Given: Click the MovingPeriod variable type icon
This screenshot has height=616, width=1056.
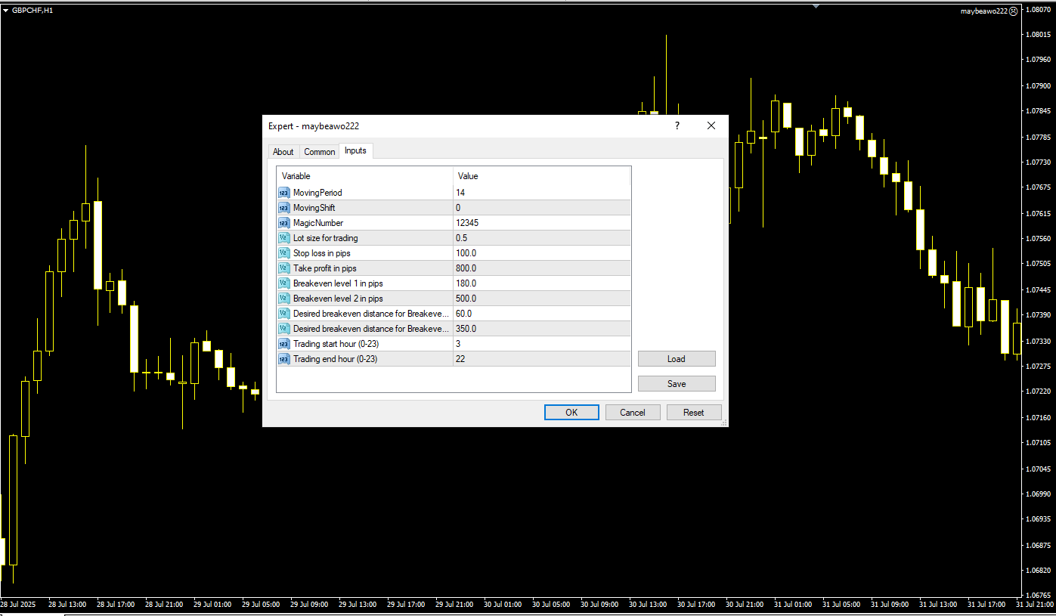Looking at the screenshot, I should pos(283,193).
